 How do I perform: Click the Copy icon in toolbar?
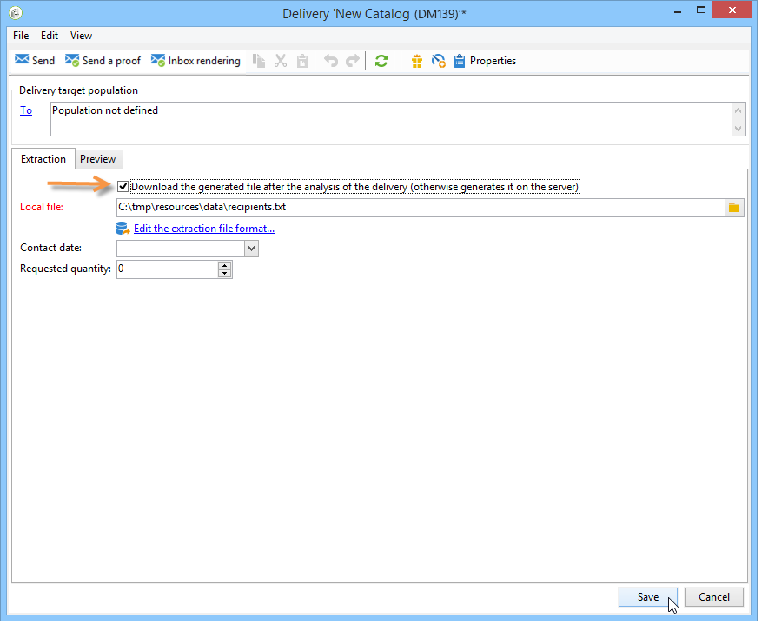(259, 61)
